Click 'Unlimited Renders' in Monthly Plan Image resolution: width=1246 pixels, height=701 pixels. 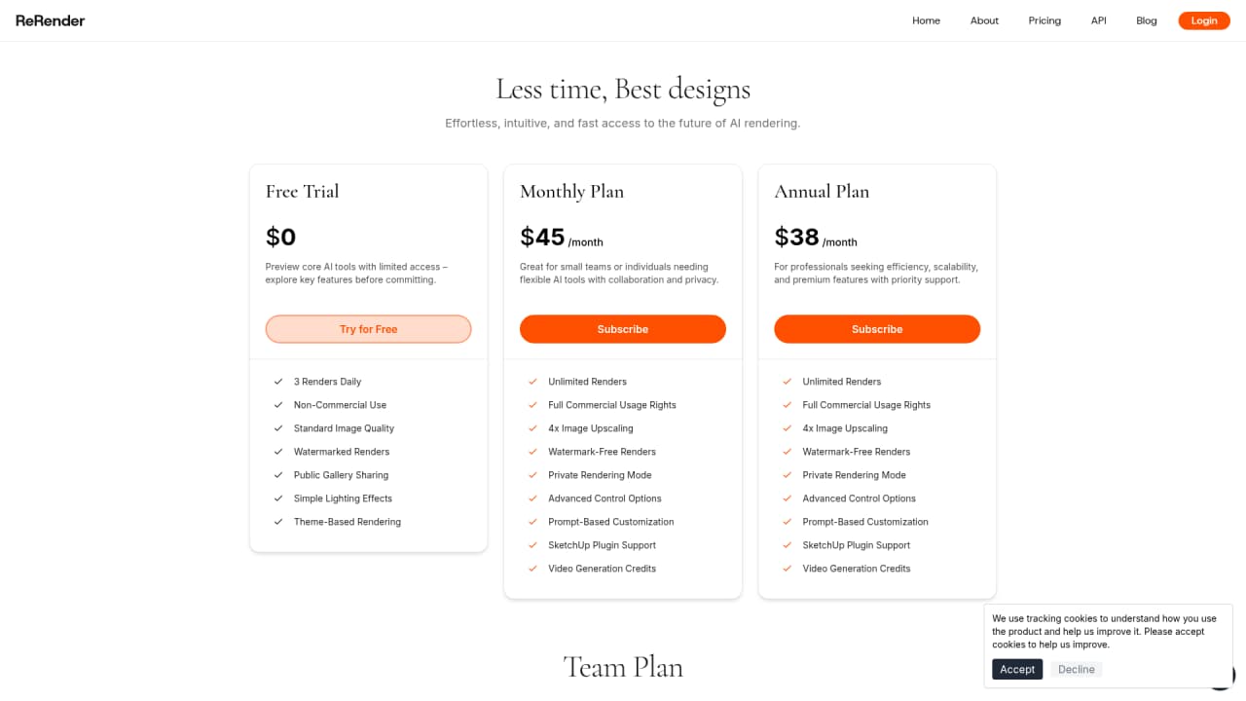[587, 382]
